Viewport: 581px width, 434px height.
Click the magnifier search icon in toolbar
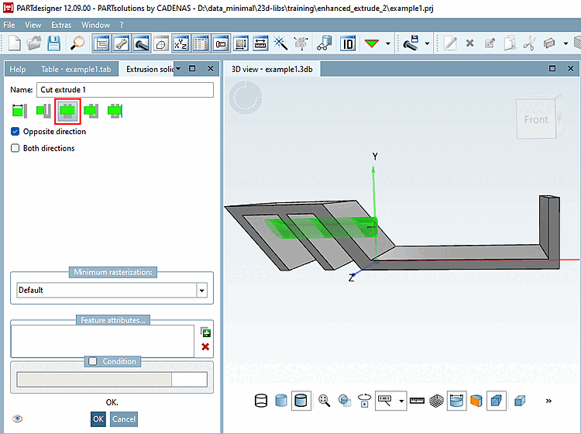pyautogui.click(x=77, y=43)
